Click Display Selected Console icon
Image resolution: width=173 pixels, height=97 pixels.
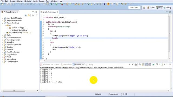click(x=157, y=64)
